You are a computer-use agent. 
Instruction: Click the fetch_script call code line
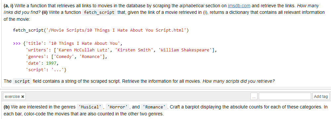pyautogui.click(x=101, y=30)
